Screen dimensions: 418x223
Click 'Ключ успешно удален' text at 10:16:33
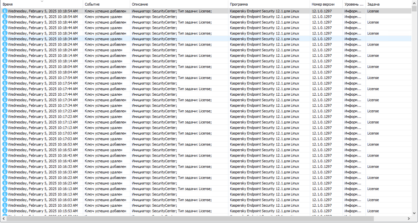point(103,172)
